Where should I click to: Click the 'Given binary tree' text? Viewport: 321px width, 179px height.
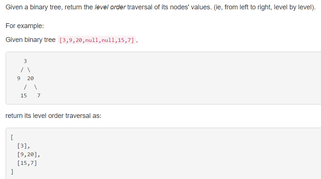point(30,40)
